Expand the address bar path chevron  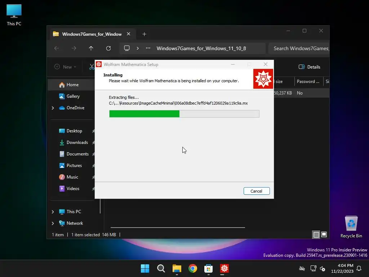138,48
